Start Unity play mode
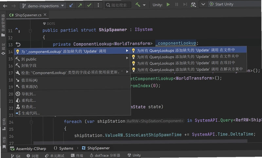Viewport: 262px width, 158px height. [168, 5]
